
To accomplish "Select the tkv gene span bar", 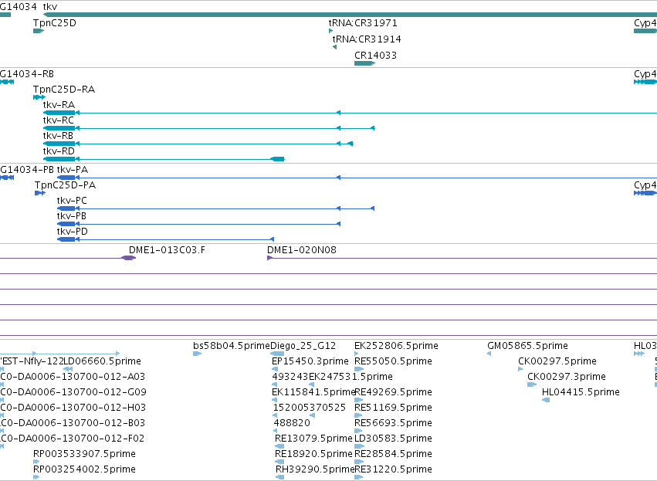I will [x=350, y=15].
